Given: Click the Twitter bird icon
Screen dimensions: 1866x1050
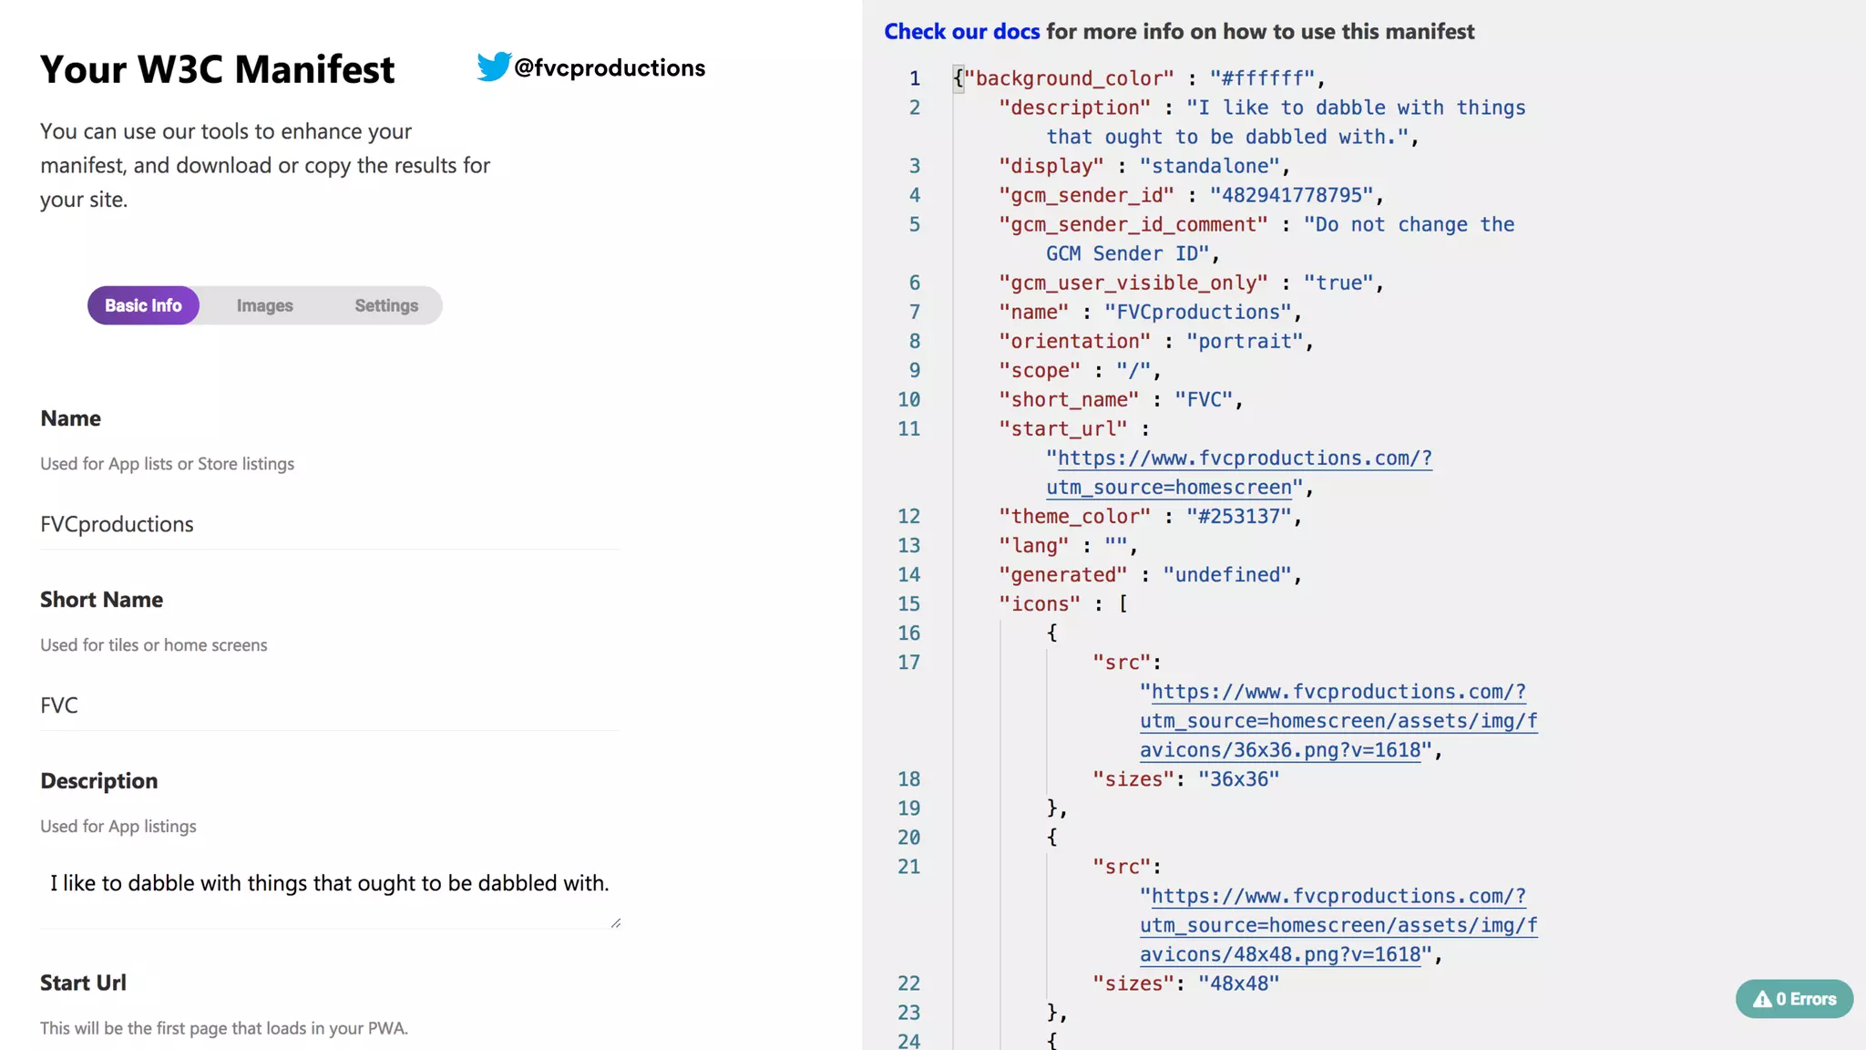Looking at the screenshot, I should (493, 67).
